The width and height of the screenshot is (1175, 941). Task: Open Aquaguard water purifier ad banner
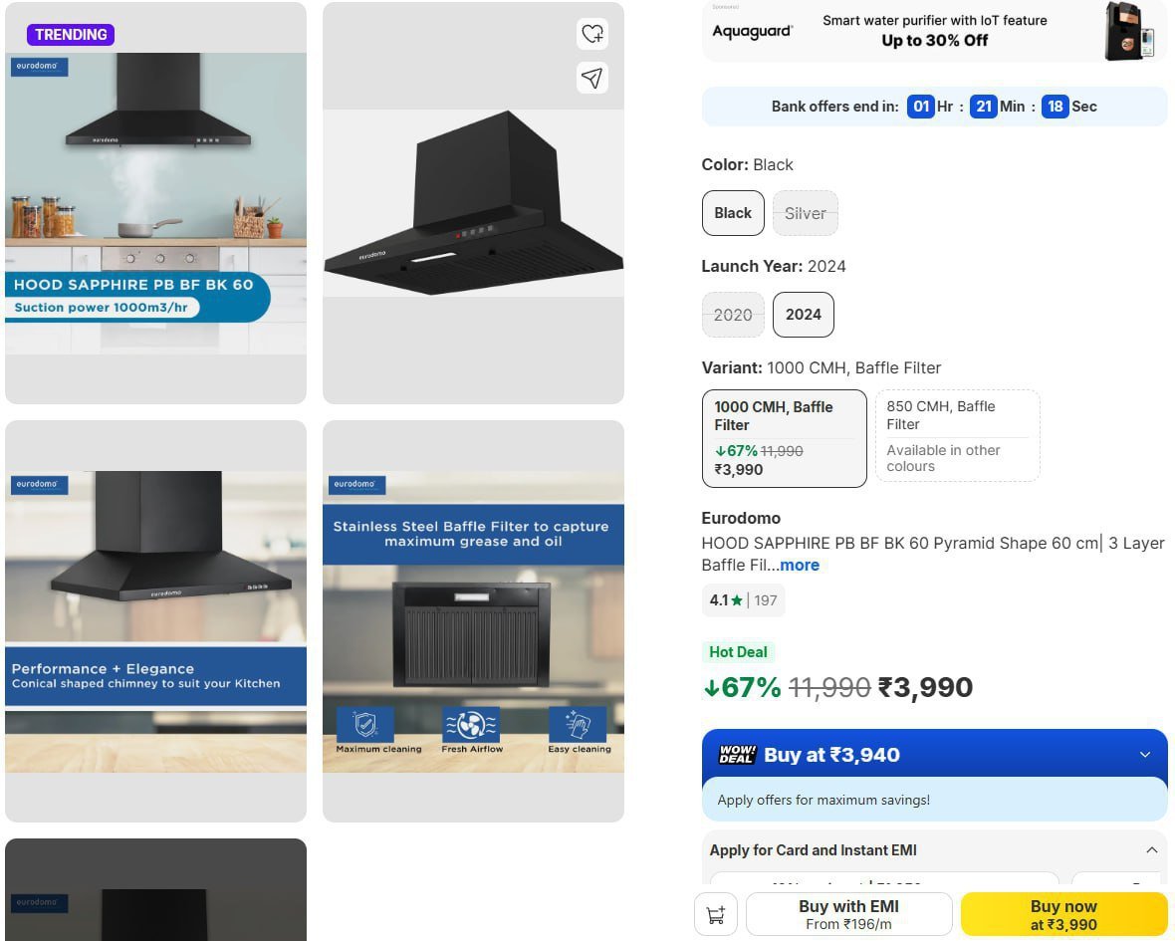tap(934, 31)
